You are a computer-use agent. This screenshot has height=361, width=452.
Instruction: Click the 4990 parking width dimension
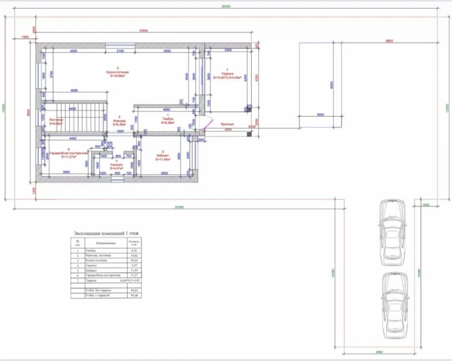pyautogui.click(x=379, y=352)
